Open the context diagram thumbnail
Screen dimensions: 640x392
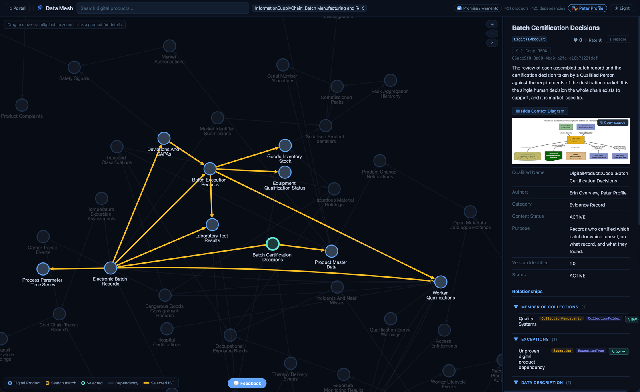(x=571, y=141)
